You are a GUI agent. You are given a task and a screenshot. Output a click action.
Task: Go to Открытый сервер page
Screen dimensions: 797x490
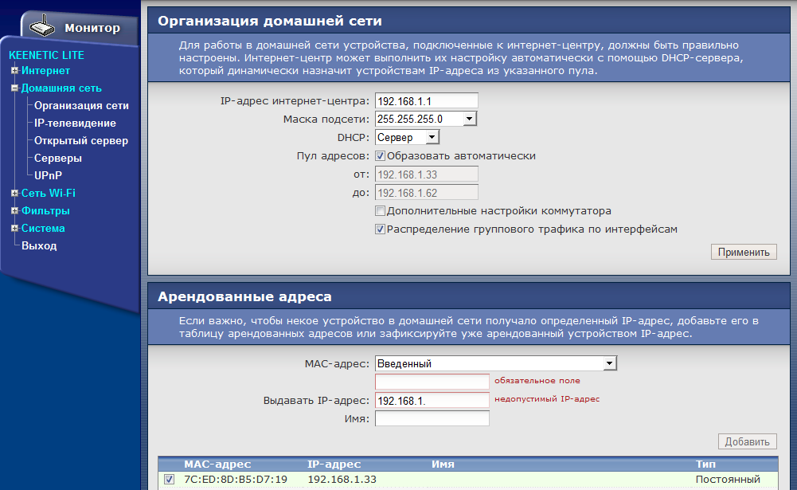coord(81,141)
